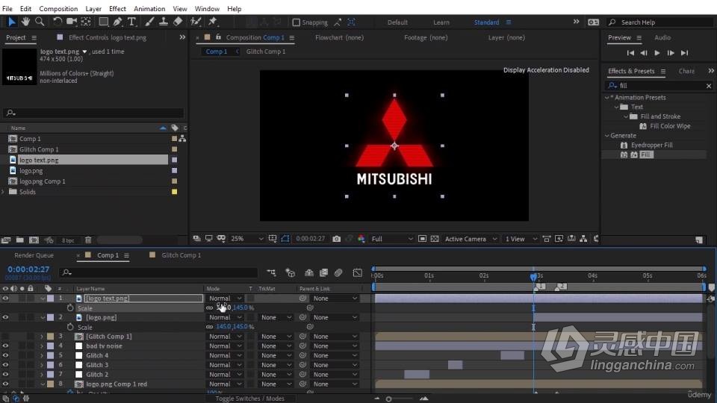Viewport: 717px width, 403px height.
Task: Collapse the Generate effects category
Action: (x=606, y=136)
